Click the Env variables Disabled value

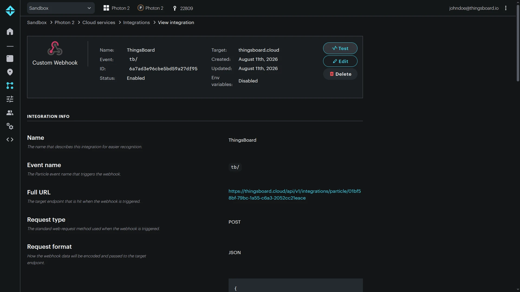248,81
